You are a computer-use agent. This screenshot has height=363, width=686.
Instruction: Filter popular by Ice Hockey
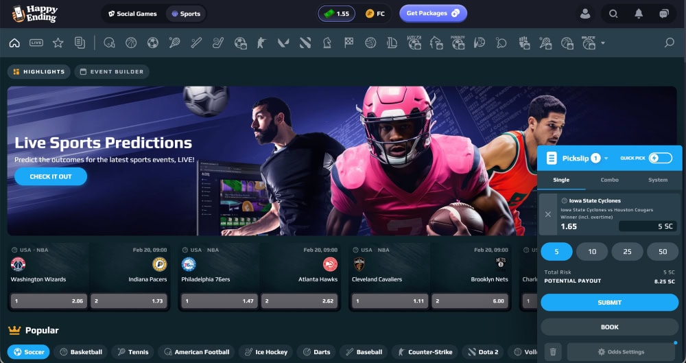coord(265,351)
